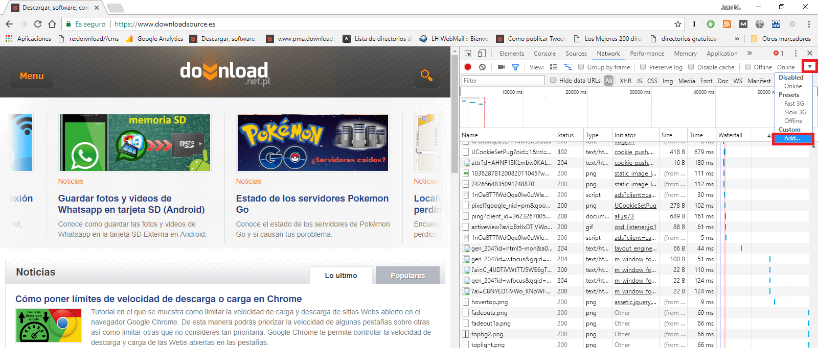Click the red record network log button
This screenshot has width=818, height=348.
click(x=468, y=67)
